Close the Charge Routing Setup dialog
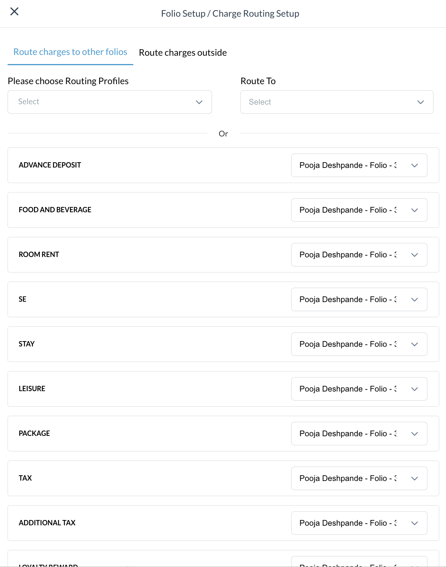The image size is (446, 567). pos(14,12)
